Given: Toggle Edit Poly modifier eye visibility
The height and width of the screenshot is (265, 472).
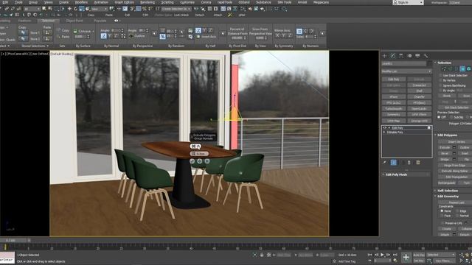Looking at the screenshot, I should tap(385, 127).
